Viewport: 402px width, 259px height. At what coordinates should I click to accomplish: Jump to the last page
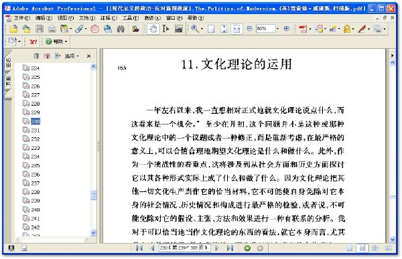pos(230,248)
